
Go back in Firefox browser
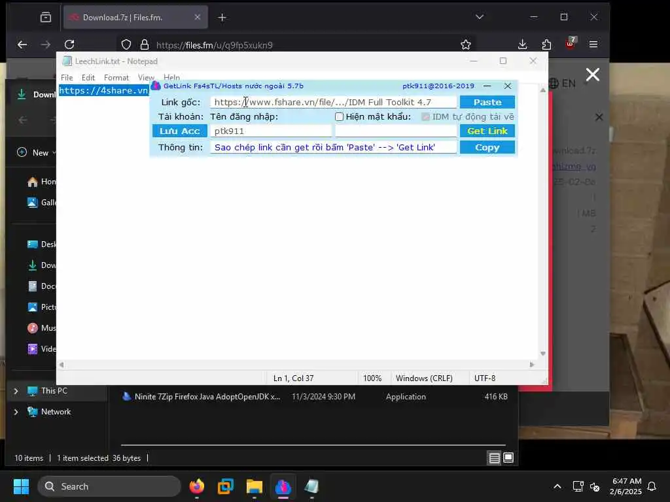(x=22, y=44)
